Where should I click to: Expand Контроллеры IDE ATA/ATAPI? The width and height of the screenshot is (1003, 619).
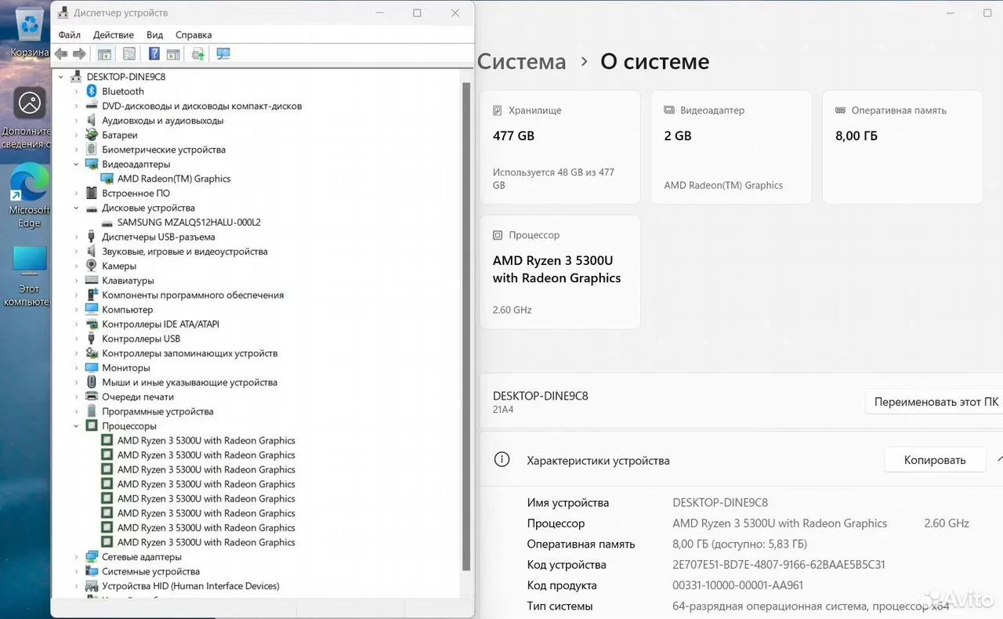76,324
